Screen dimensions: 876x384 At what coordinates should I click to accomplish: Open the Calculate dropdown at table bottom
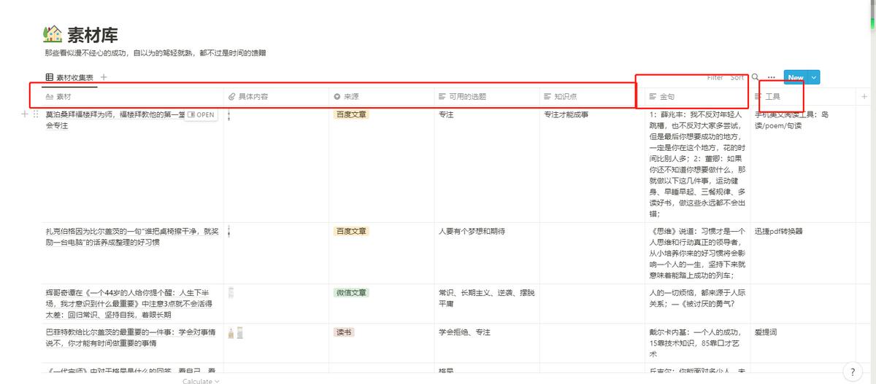pyautogui.click(x=201, y=381)
